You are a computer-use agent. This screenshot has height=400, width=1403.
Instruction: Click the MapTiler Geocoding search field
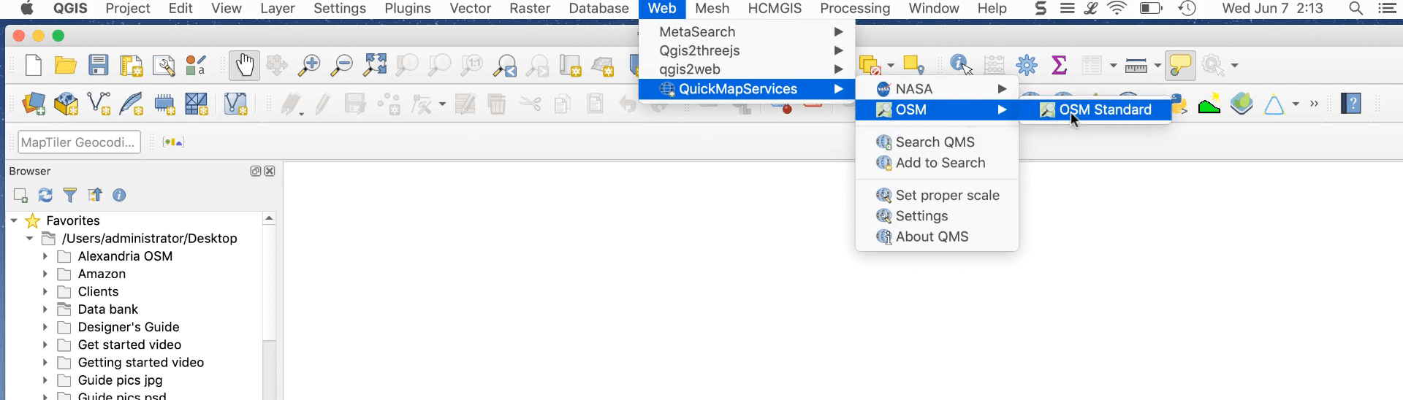(79, 142)
